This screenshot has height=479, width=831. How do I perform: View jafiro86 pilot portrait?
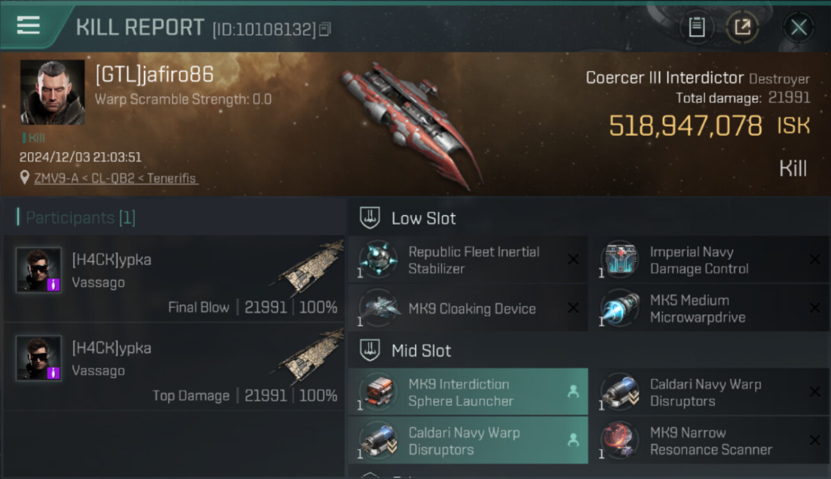pos(52,92)
